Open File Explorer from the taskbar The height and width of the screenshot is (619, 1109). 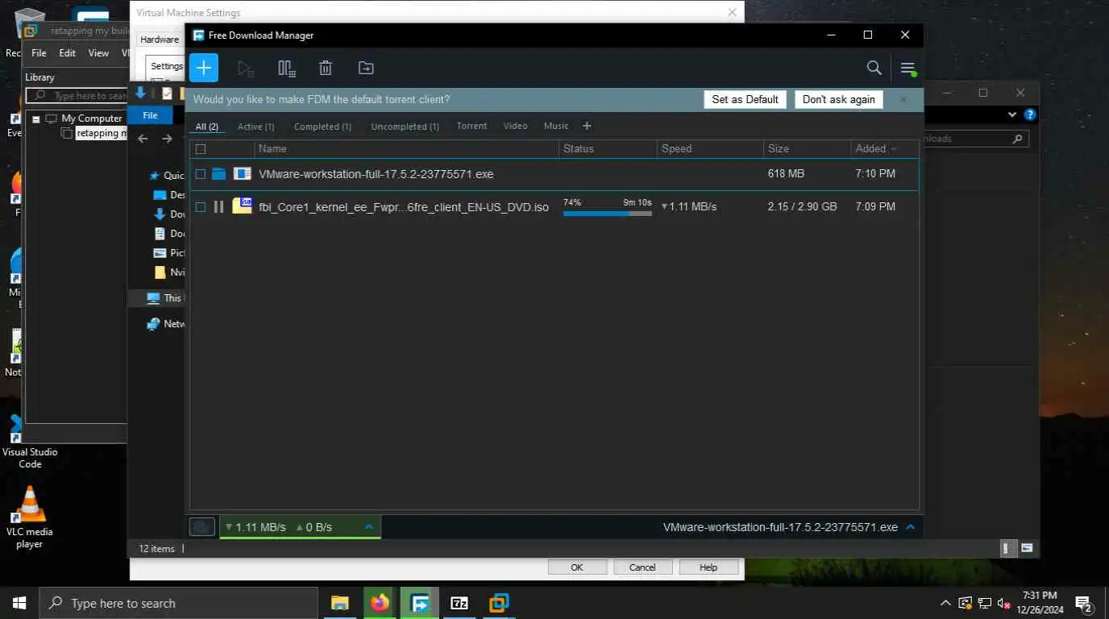pyautogui.click(x=339, y=603)
